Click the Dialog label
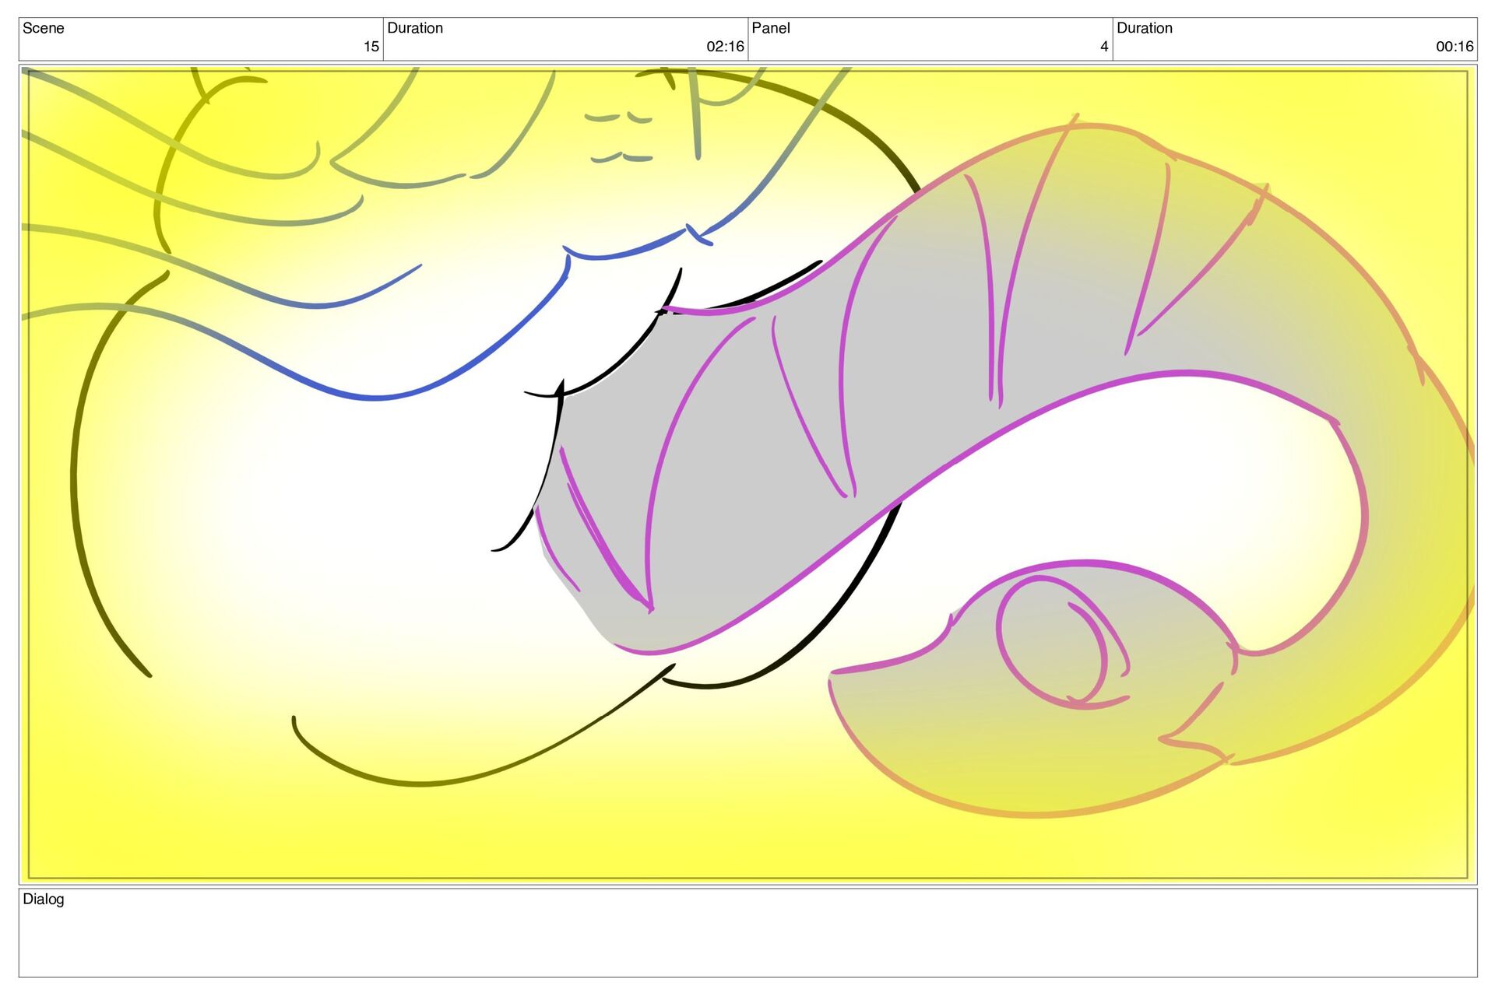1495x996 pixels. (44, 899)
